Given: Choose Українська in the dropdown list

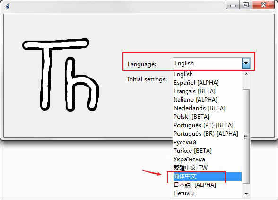Looking at the screenshot, I should pyautogui.click(x=208, y=159).
